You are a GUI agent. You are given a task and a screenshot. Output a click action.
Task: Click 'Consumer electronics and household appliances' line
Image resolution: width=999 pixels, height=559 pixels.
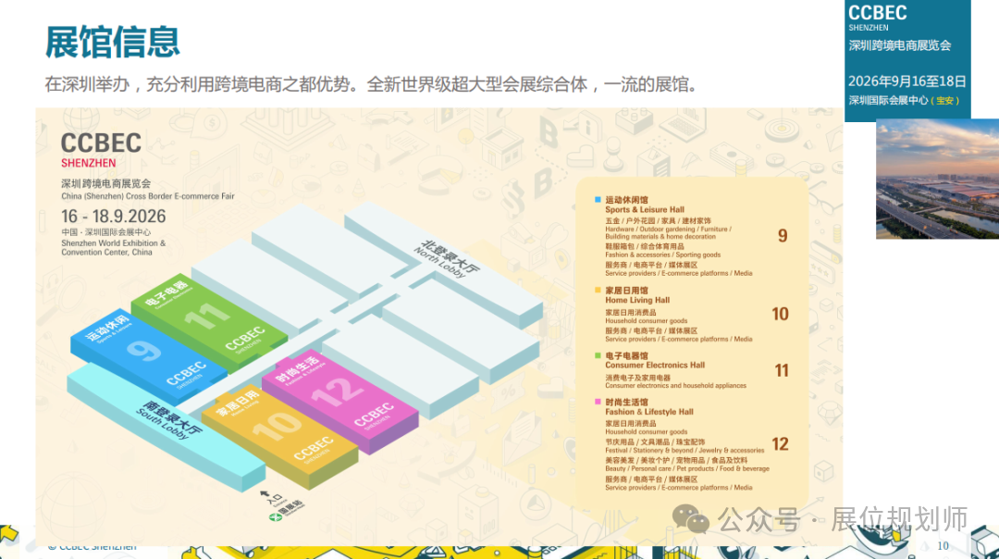[x=675, y=386]
